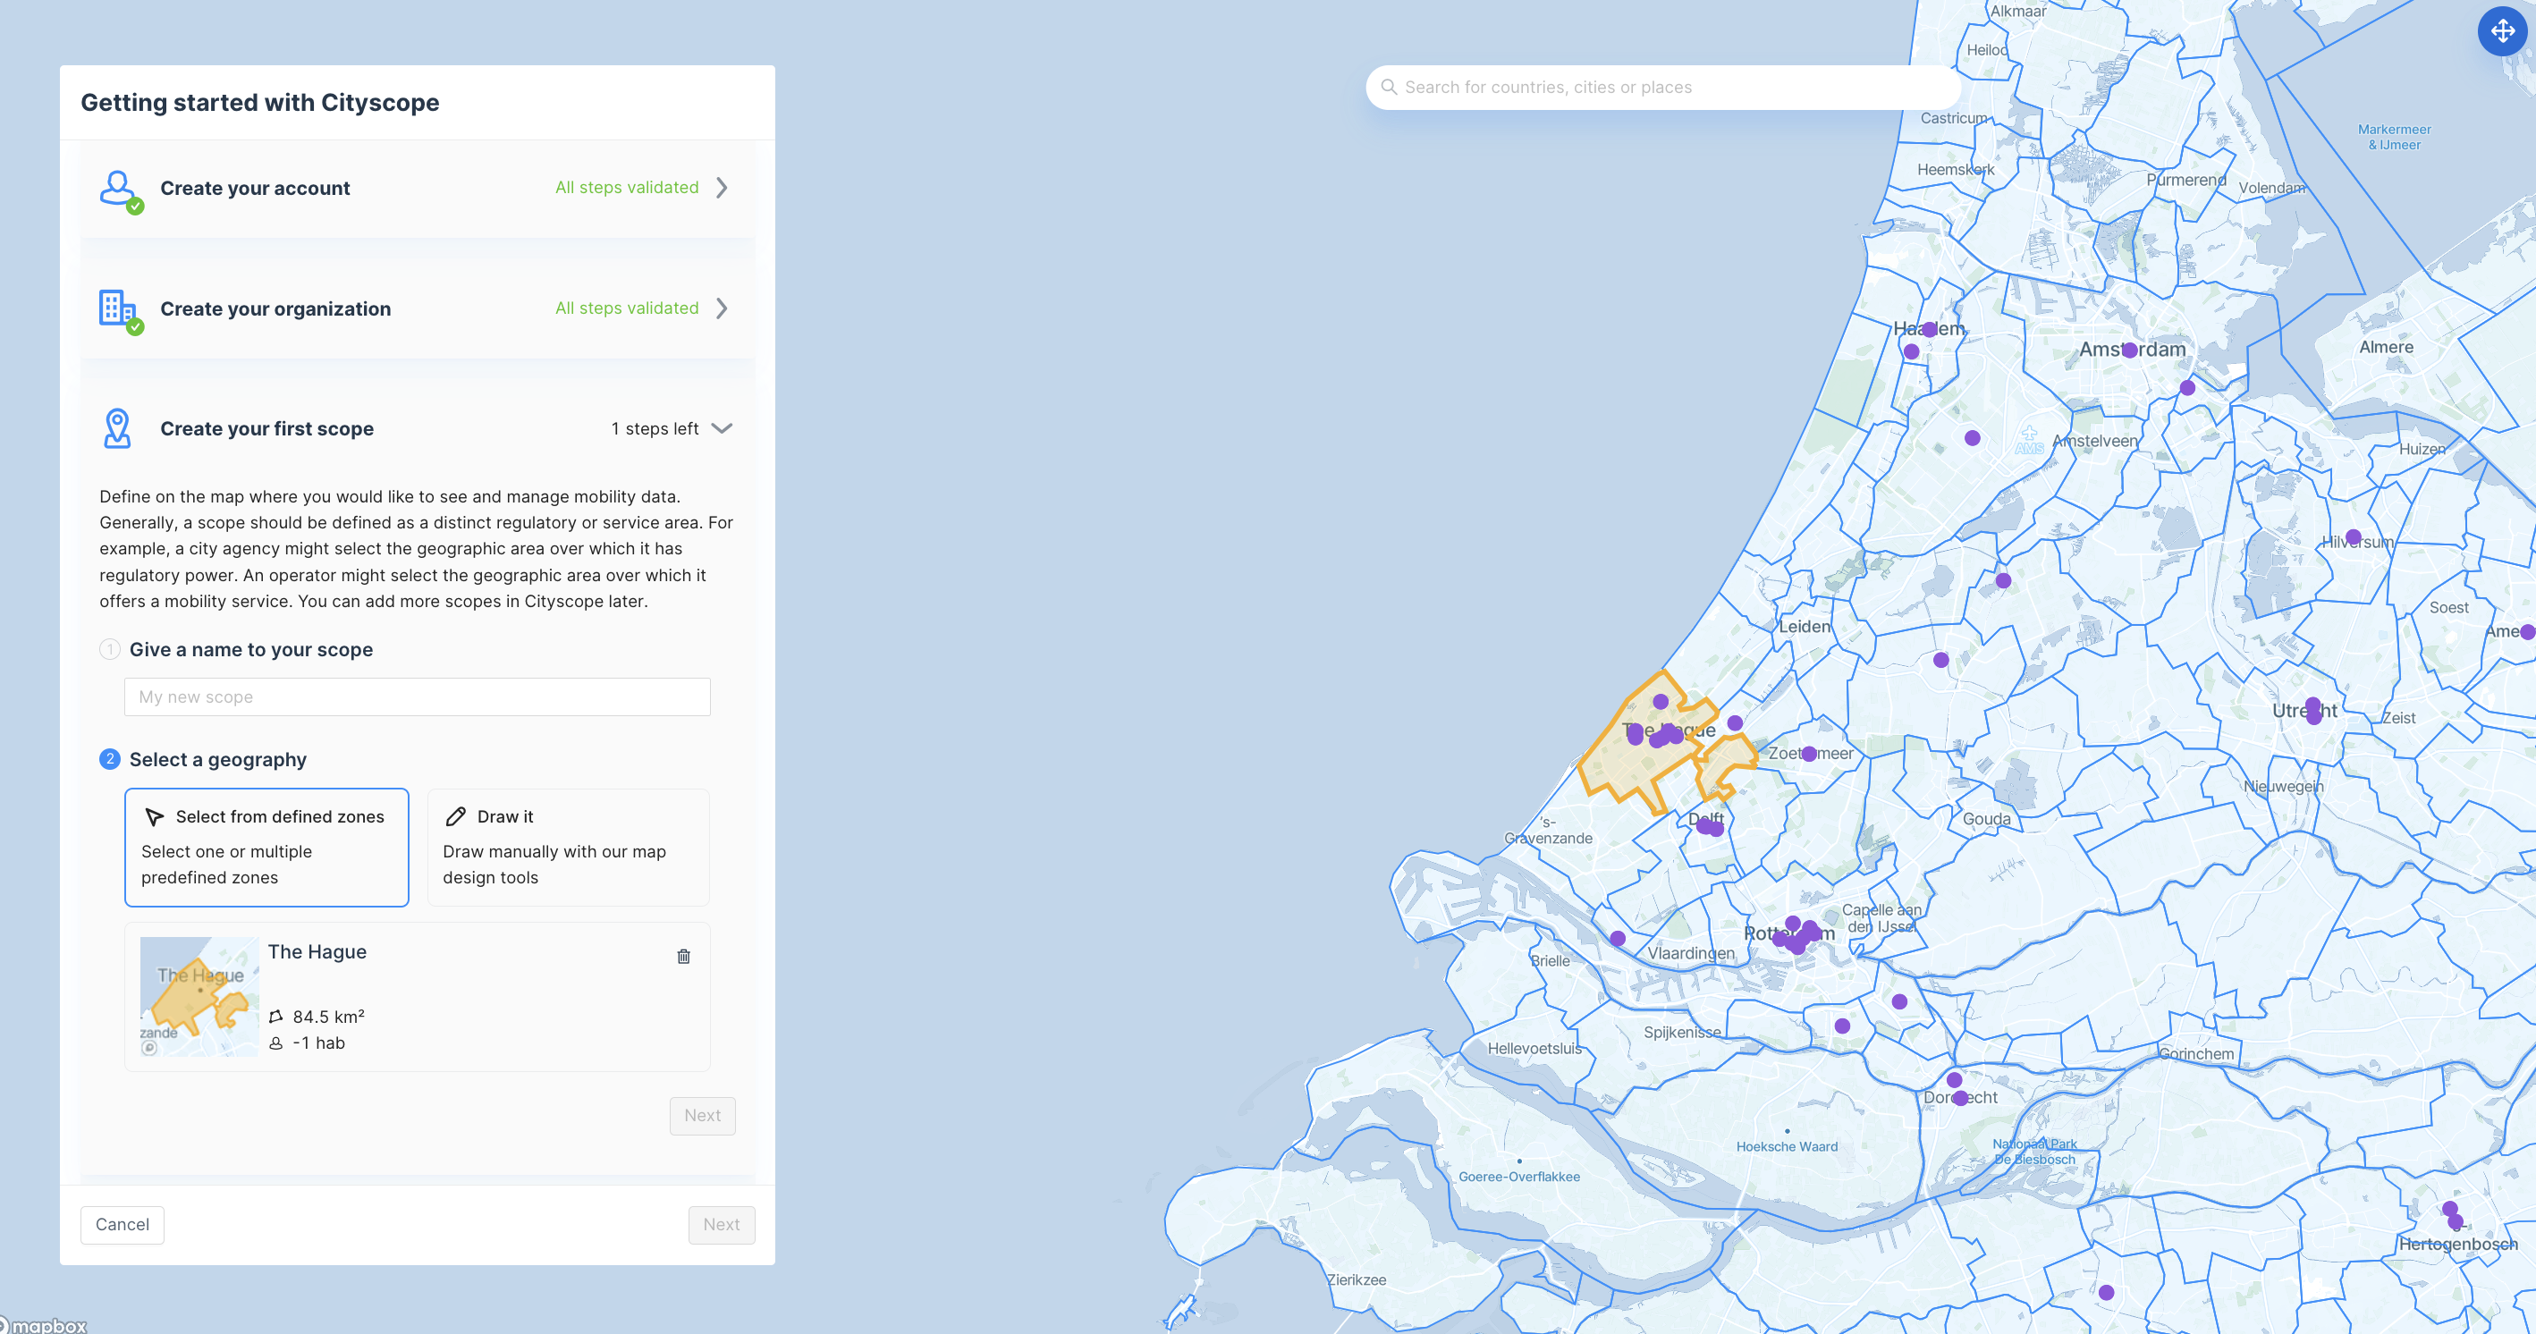Click the map pan/move icon button

pos(2501,31)
